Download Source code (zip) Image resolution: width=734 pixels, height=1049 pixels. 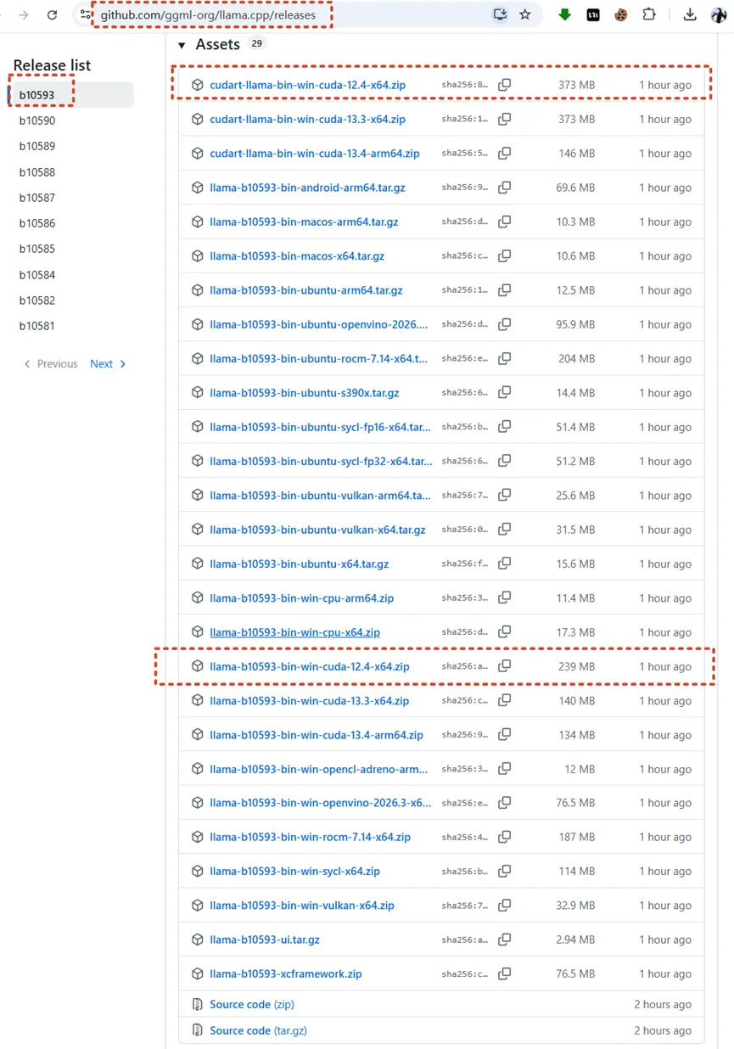(x=251, y=1004)
